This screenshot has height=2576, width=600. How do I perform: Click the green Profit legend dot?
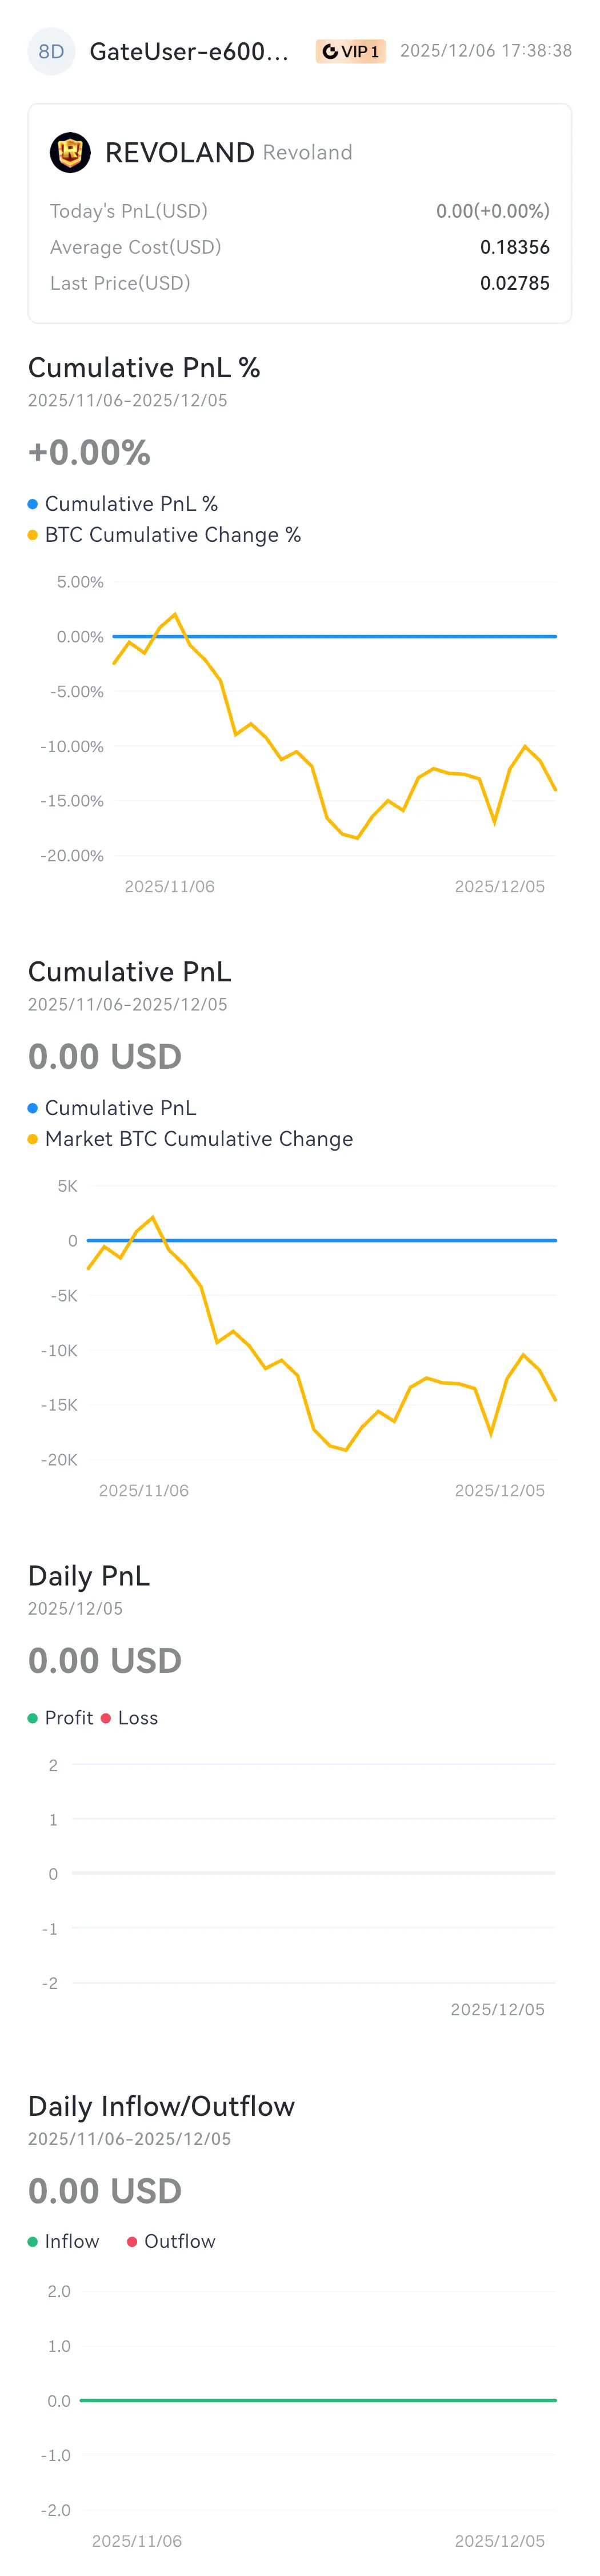point(33,1718)
